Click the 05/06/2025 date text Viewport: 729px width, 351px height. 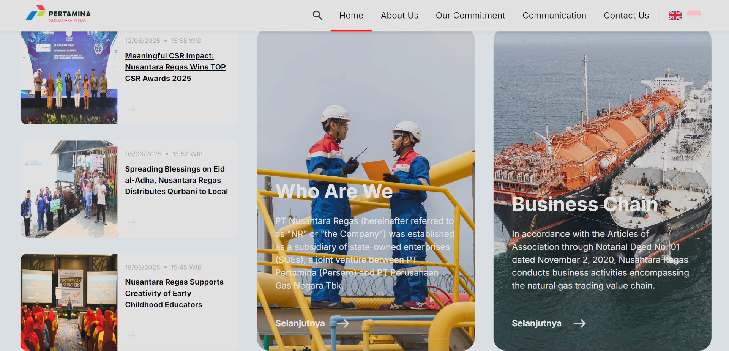coord(144,154)
